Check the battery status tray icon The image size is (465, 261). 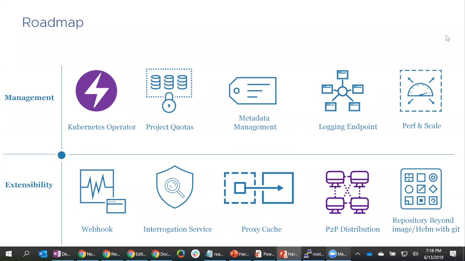[x=393, y=254]
